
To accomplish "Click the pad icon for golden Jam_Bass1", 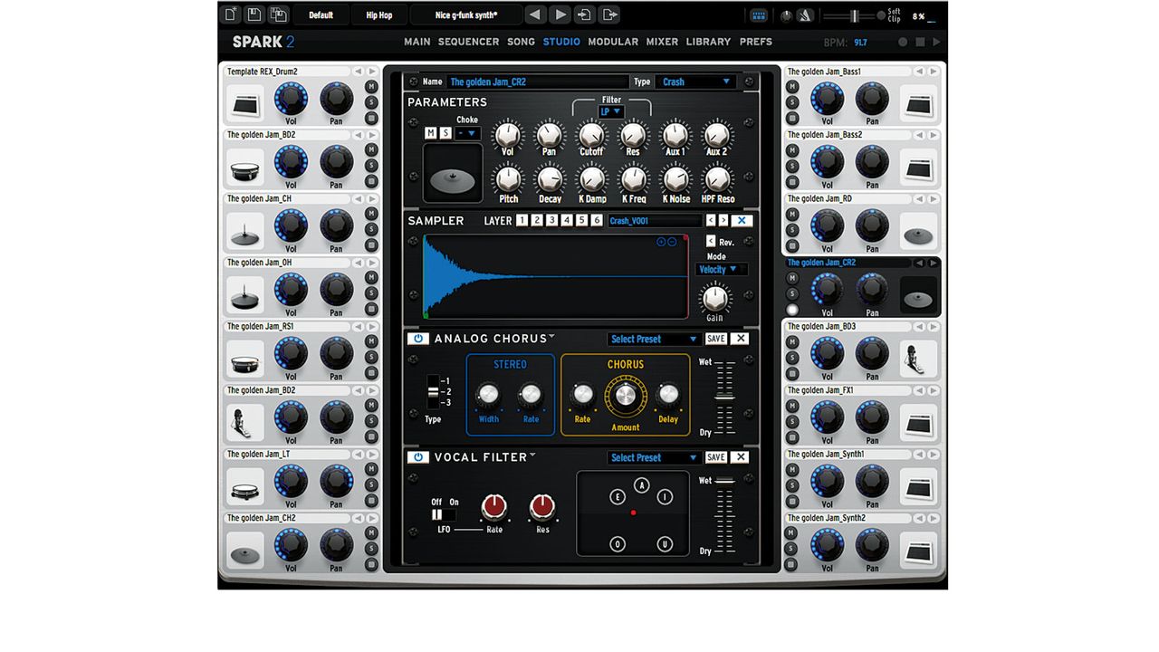I will click(x=919, y=103).
